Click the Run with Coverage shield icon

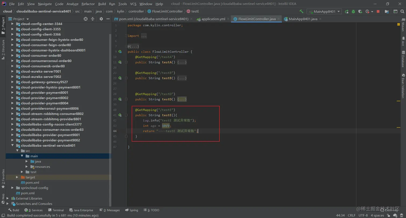(x=360, y=12)
